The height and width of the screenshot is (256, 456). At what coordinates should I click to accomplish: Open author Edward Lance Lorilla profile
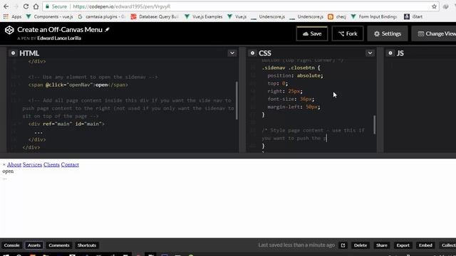pos(59,38)
